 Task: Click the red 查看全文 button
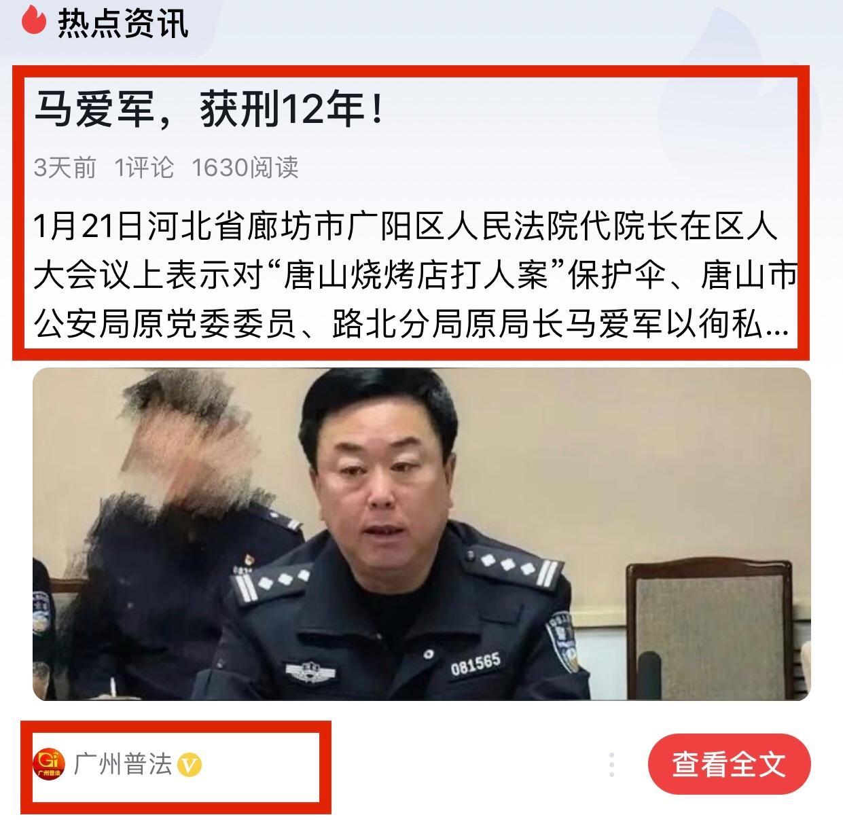729,765
